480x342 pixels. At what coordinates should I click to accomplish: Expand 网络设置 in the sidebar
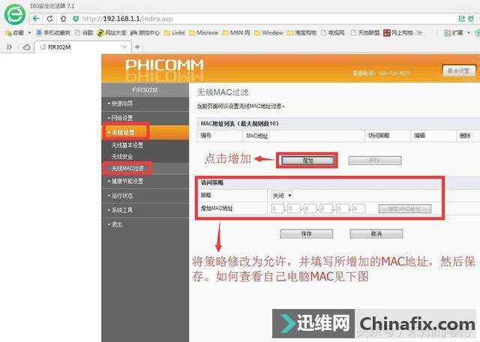pos(124,118)
